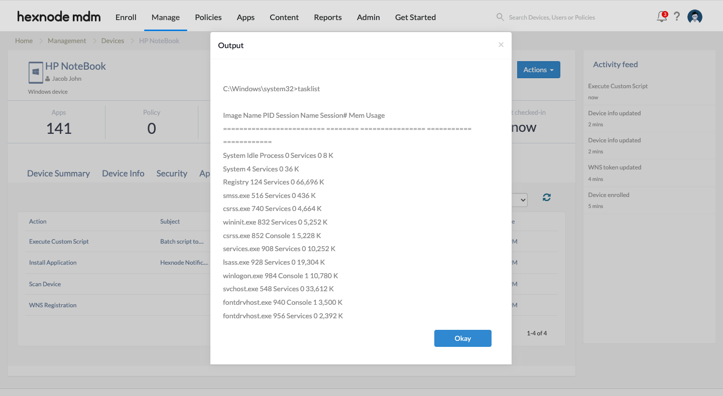The height and width of the screenshot is (396, 723).
Task: Click the winlogon.exe 984 output line
Action: [x=281, y=276]
